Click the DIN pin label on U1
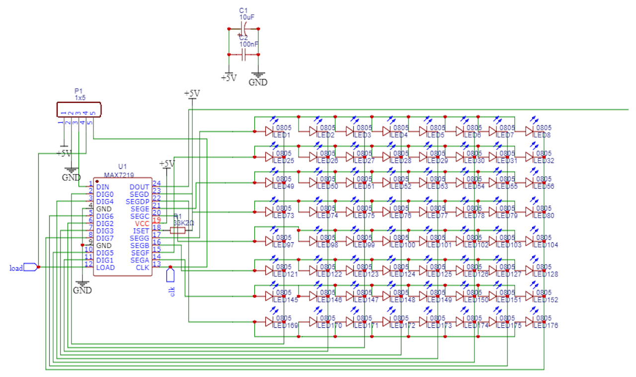 (102, 187)
